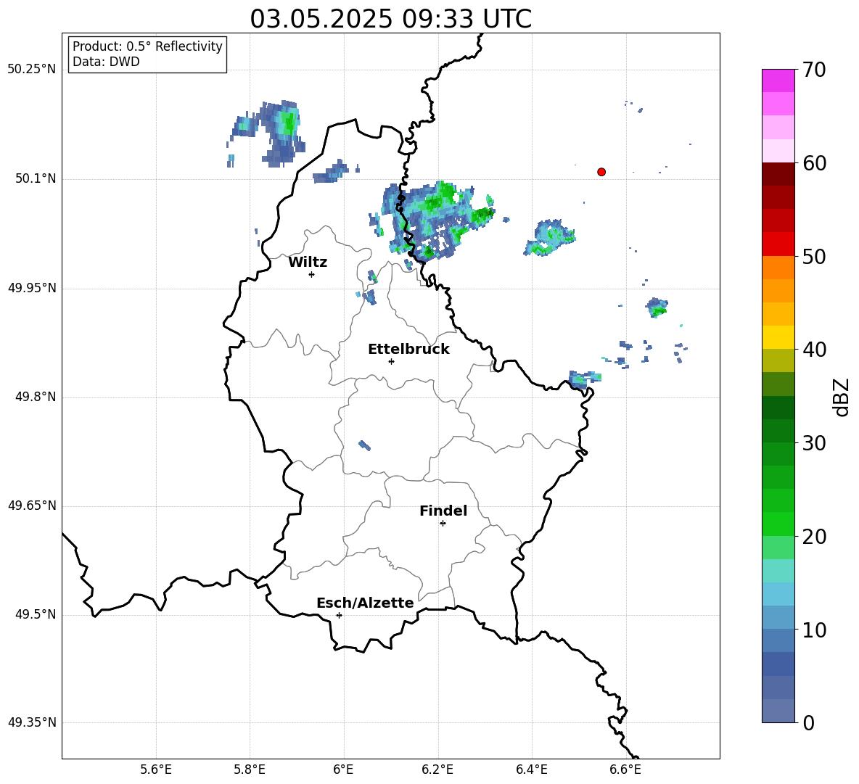Click the 5.6°E longitude tick label

coord(156,769)
